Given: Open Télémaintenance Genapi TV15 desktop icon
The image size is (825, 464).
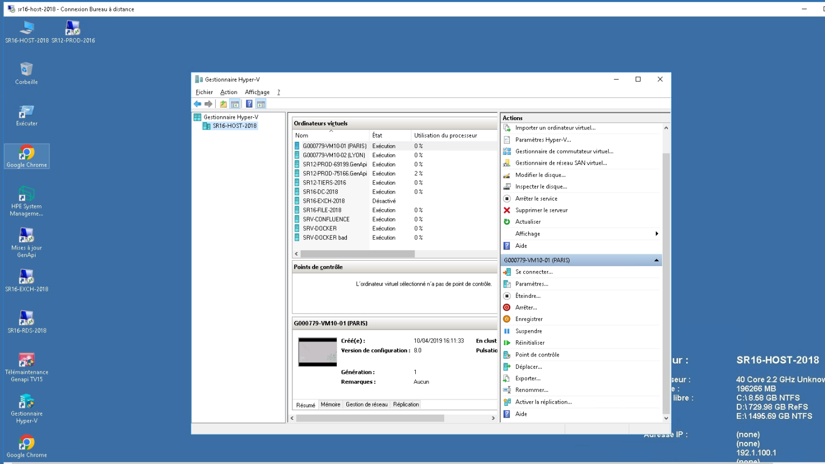Looking at the screenshot, I should pos(26,367).
